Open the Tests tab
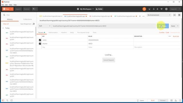The image size is (183, 103). (x=95, y=32)
